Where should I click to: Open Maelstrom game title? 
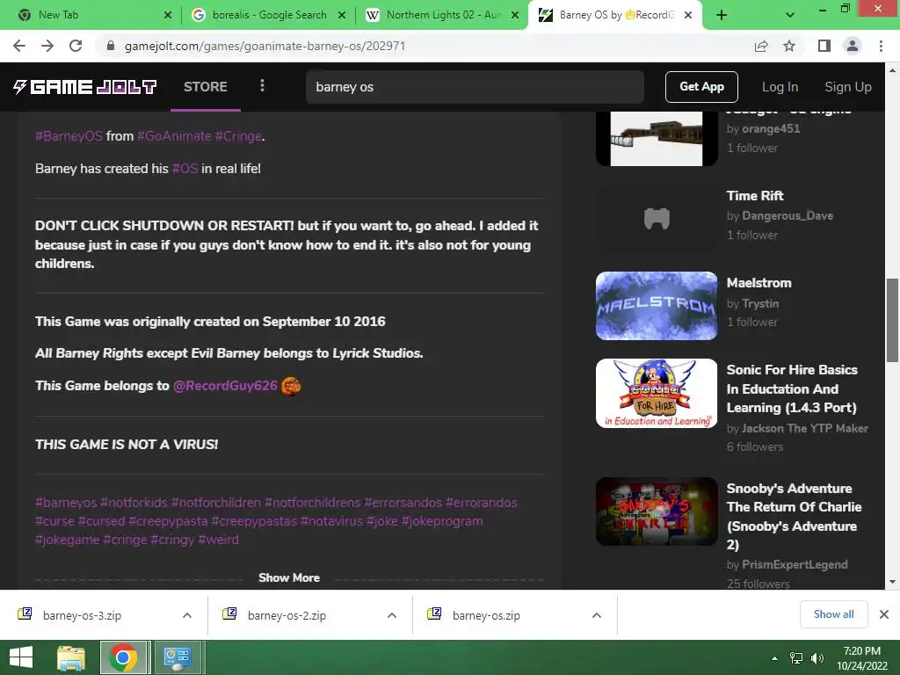pyautogui.click(x=758, y=283)
